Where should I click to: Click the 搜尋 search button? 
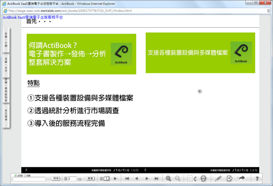(x=56, y=178)
